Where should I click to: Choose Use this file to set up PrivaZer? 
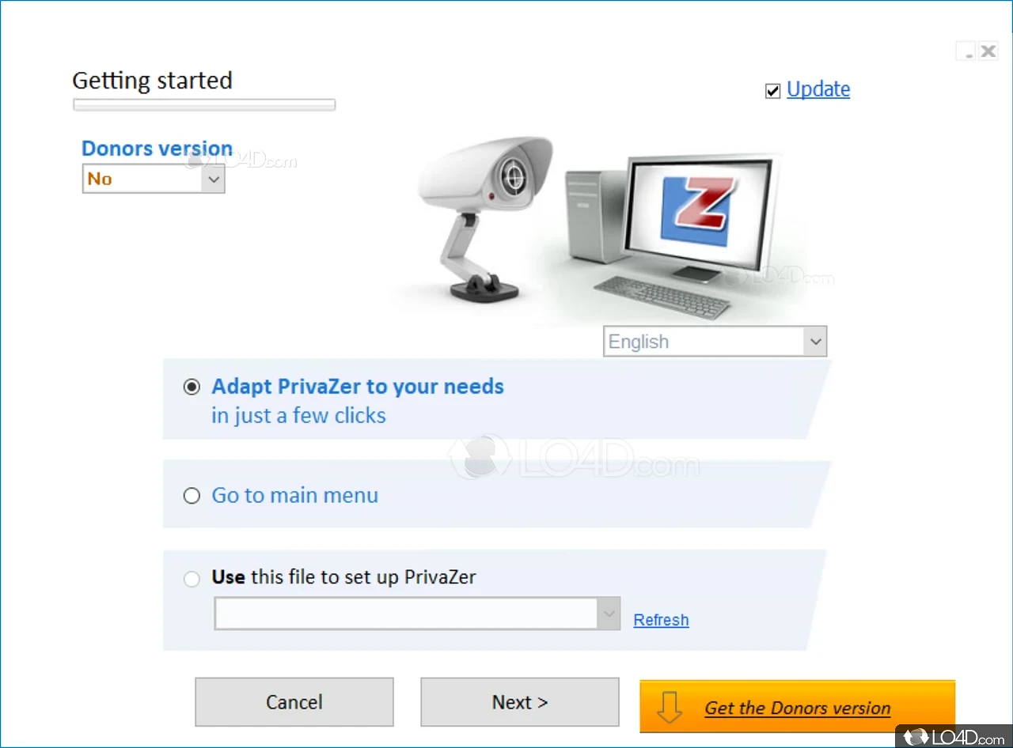click(192, 579)
